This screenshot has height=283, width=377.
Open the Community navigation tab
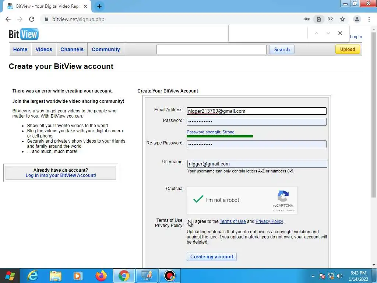[x=106, y=49]
